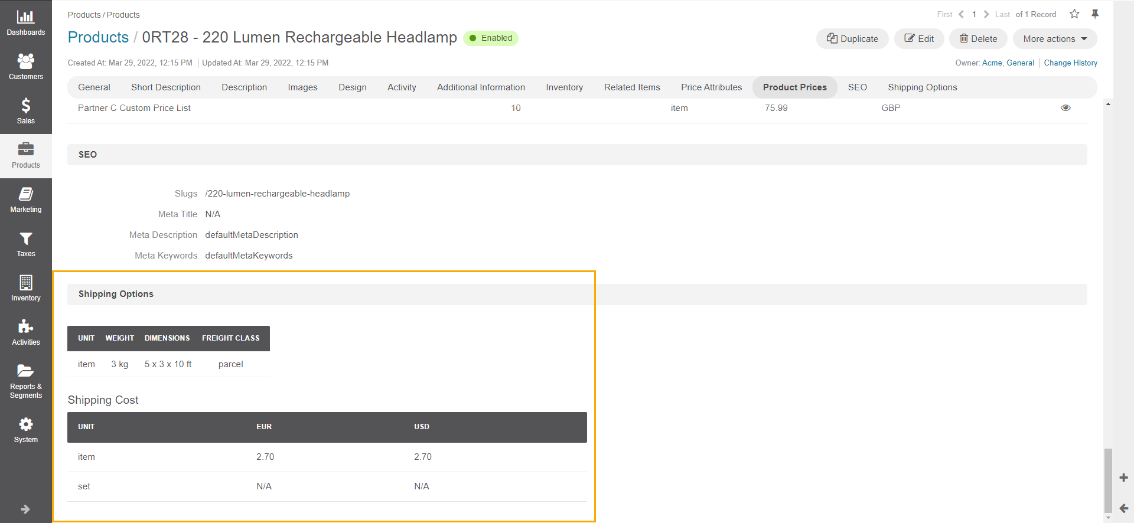Viewport: 1134px width, 523px height.
Task: Click the 3 kg weight cell
Action: pos(120,364)
